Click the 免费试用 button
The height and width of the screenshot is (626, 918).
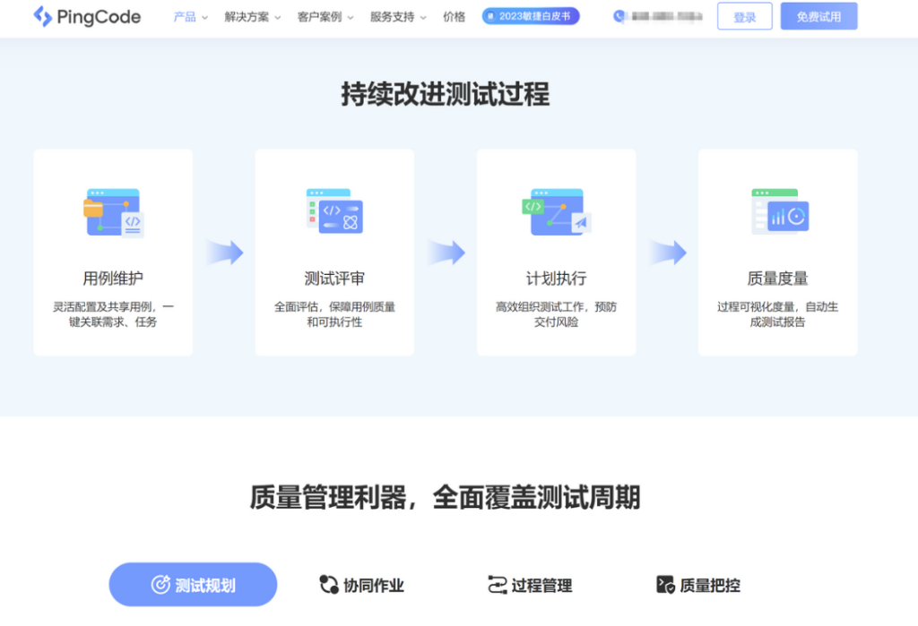click(818, 17)
